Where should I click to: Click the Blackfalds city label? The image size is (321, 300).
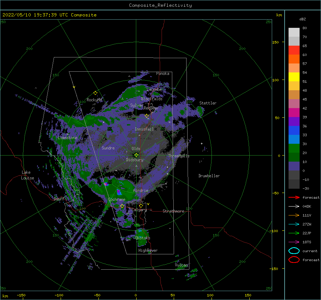152,99
